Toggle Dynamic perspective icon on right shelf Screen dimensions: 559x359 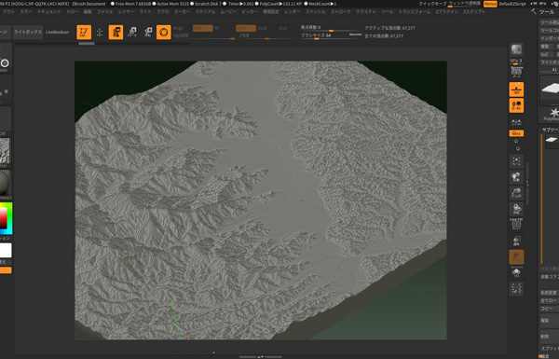point(516,73)
